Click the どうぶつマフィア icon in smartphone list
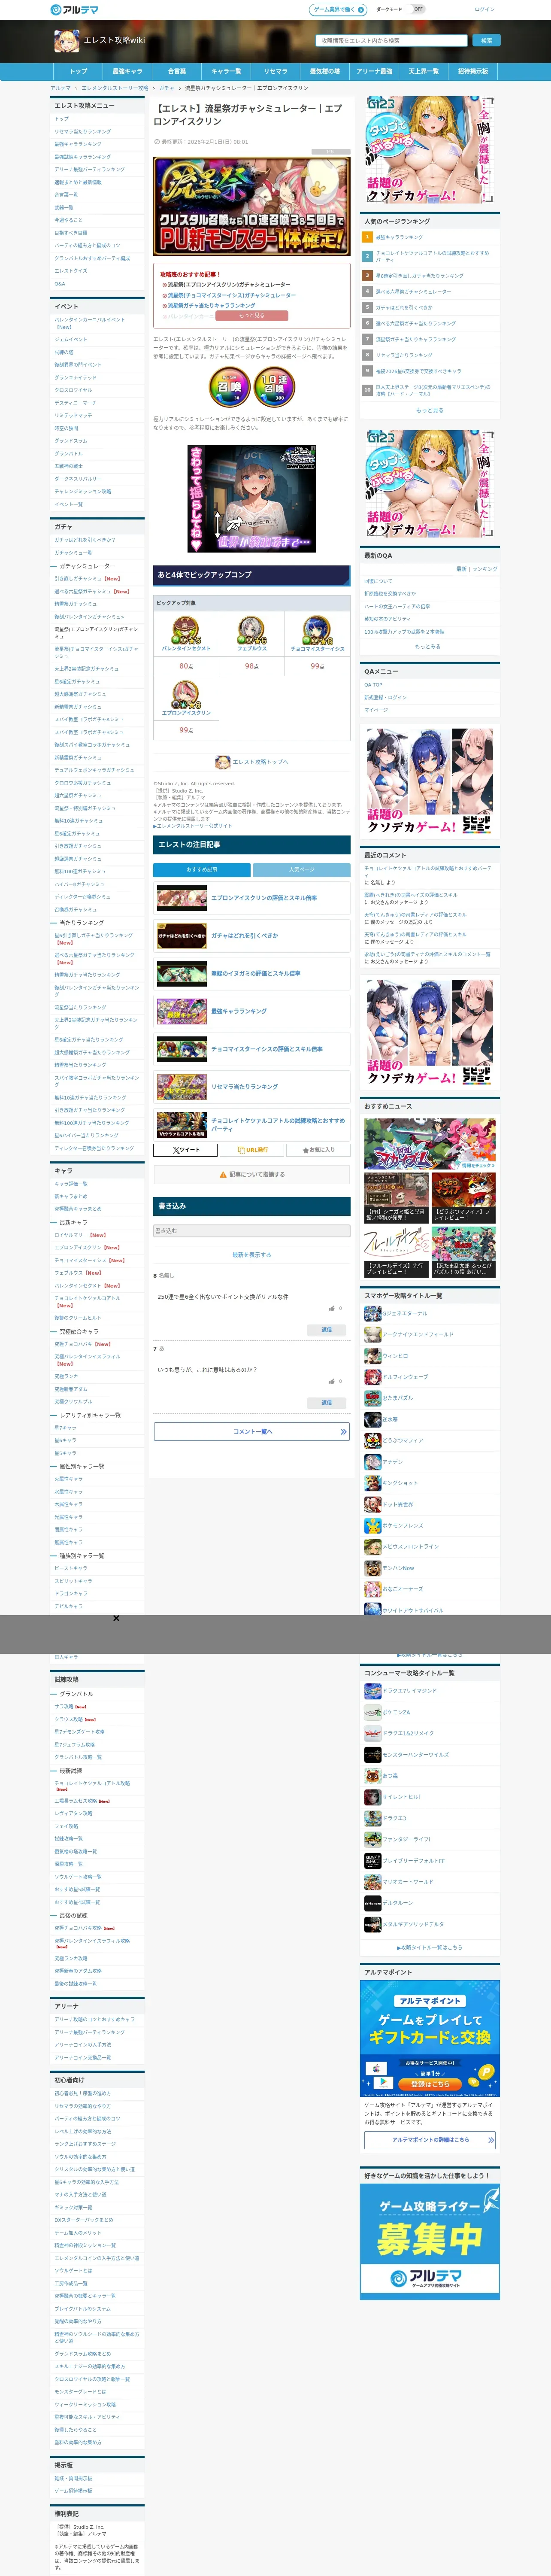The image size is (551, 2576). (x=372, y=1440)
